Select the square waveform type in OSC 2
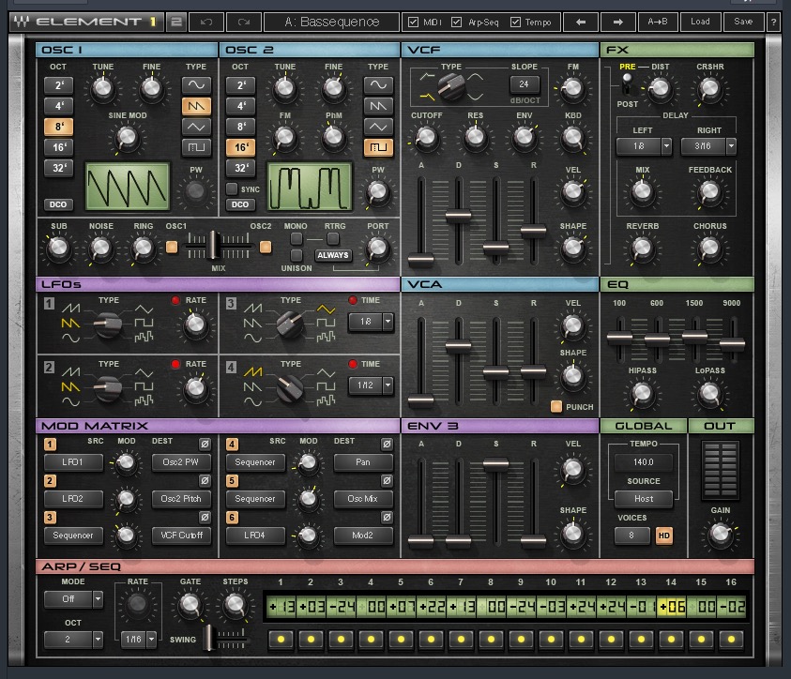 click(x=378, y=148)
